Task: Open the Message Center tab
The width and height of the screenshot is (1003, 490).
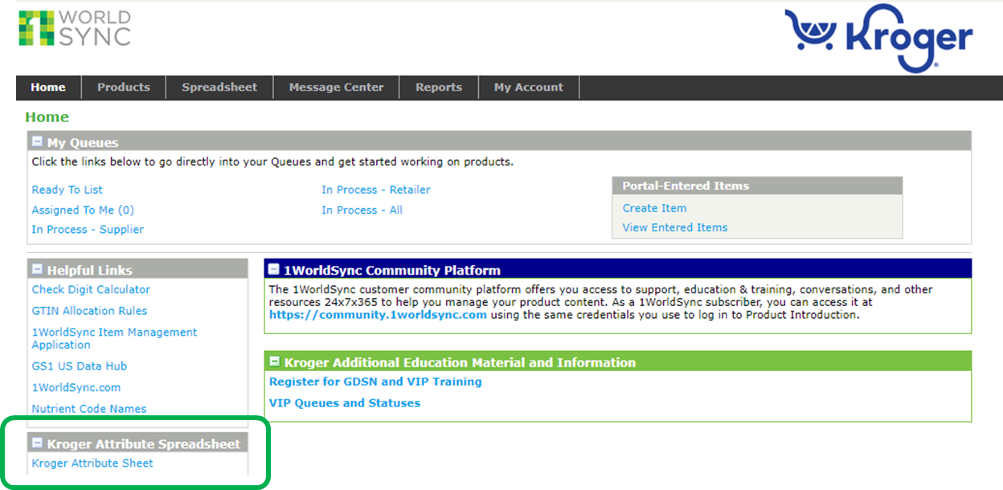Action: pyautogui.click(x=336, y=87)
